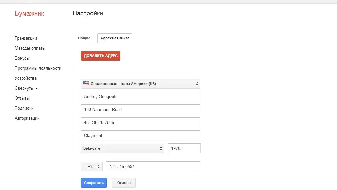Go to Методы оплаты
Screen dimensions: 337x190
(x=30, y=48)
